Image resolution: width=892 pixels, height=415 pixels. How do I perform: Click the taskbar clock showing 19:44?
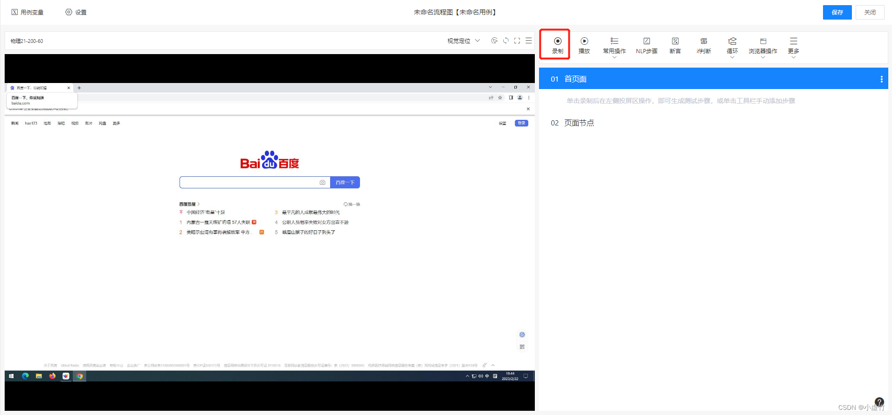[510, 376]
